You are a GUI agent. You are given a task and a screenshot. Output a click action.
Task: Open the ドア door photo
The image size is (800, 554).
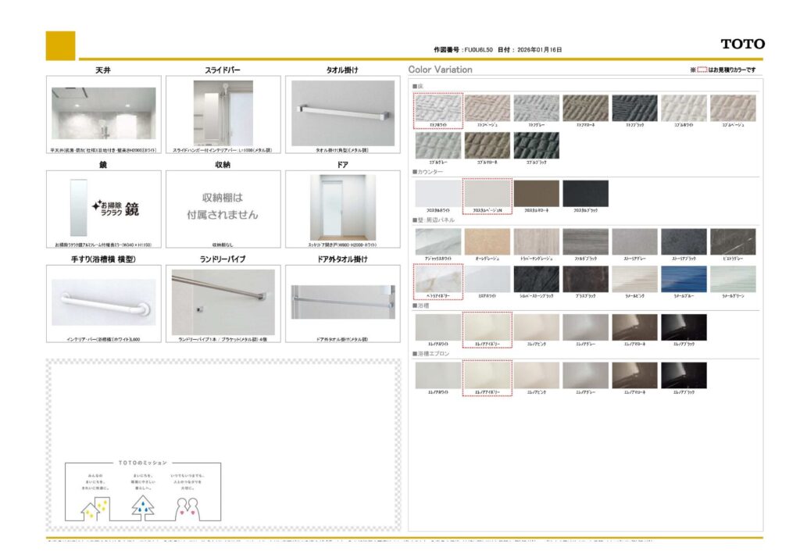coord(342,207)
